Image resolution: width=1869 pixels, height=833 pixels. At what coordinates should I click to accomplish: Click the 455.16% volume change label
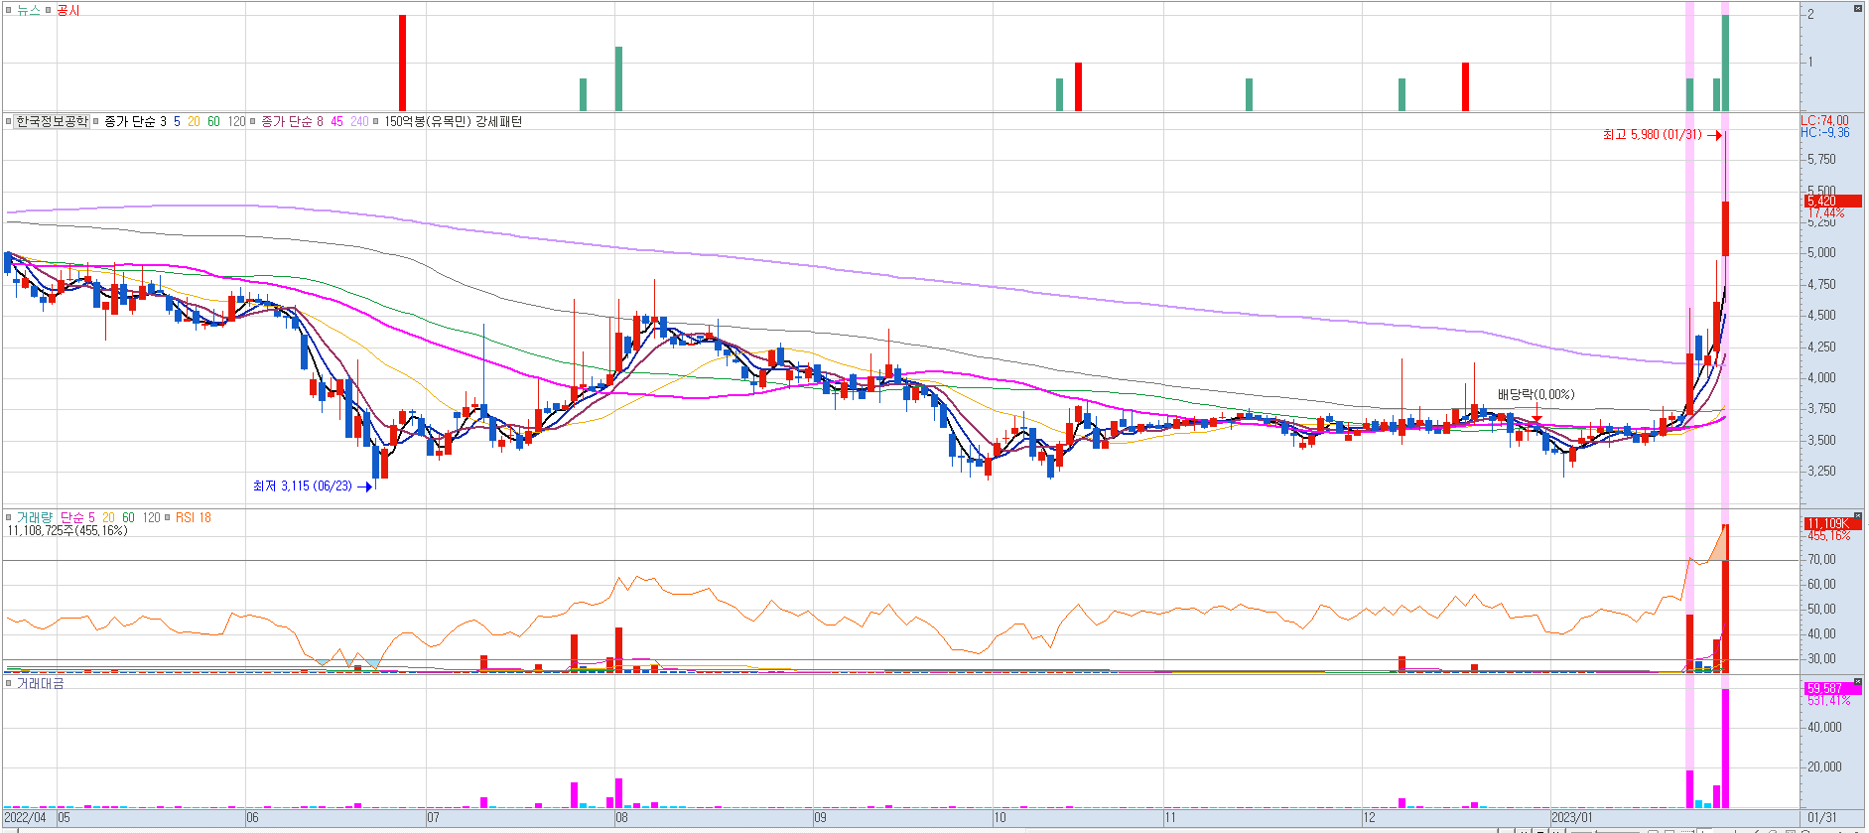[x=1828, y=536]
